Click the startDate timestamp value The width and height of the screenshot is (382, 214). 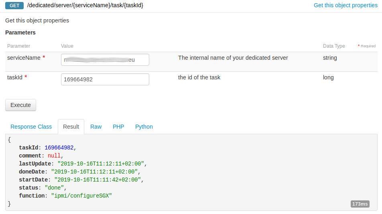98,180
